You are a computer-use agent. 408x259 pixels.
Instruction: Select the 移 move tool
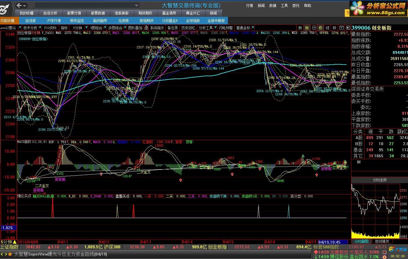click(334, 28)
